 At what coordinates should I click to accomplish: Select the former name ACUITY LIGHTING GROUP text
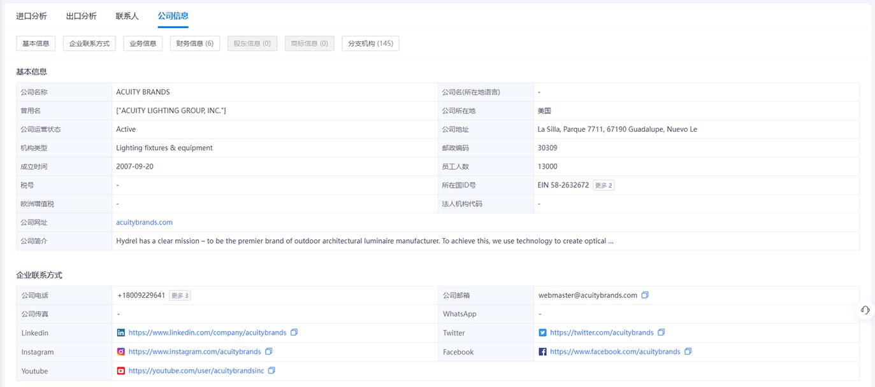click(x=171, y=111)
